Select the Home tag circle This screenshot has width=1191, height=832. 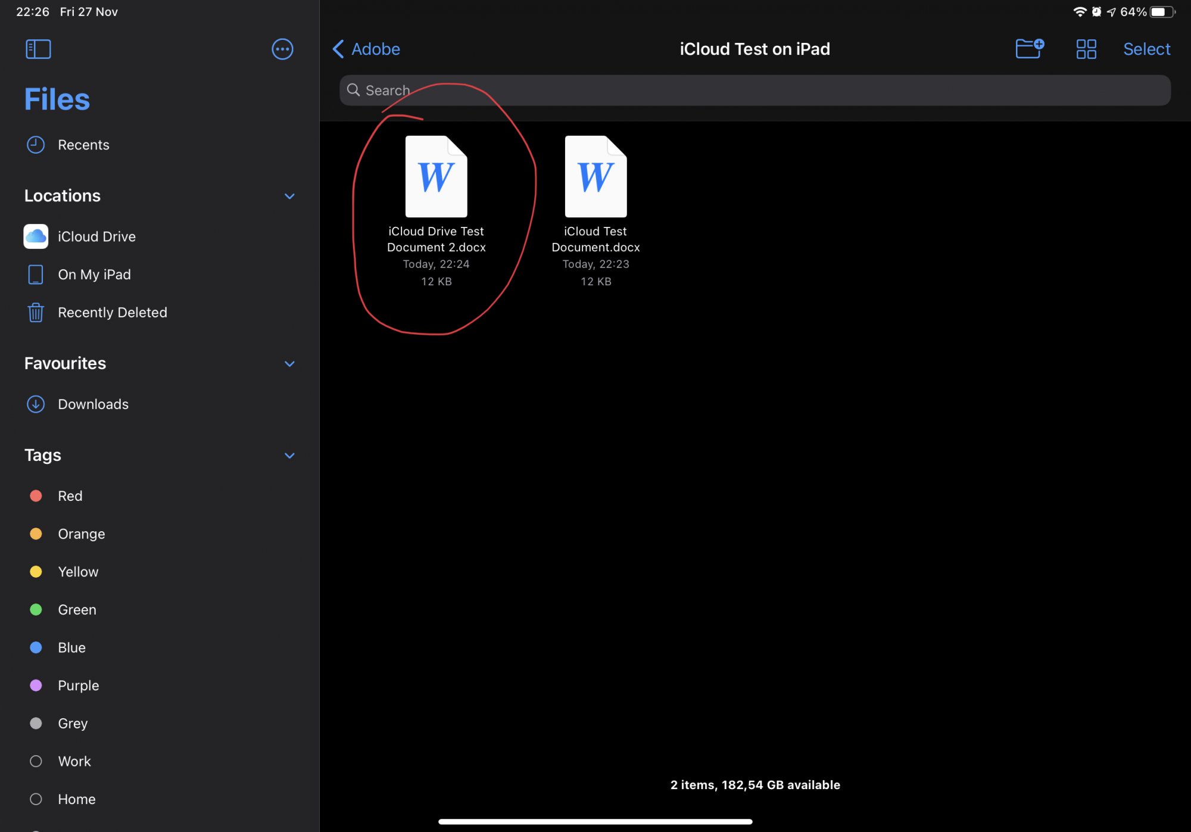click(36, 799)
